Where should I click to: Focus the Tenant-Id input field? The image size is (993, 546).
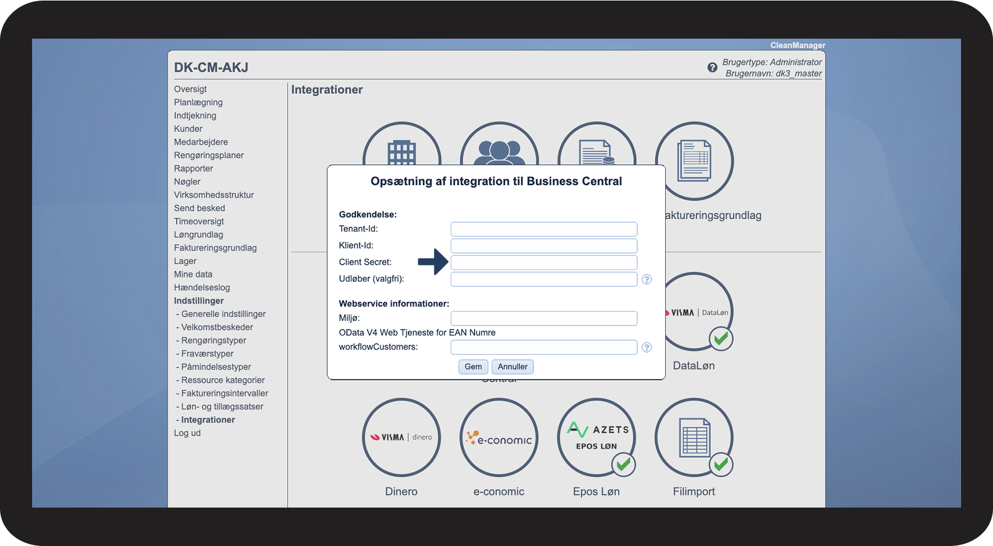pyautogui.click(x=544, y=229)
